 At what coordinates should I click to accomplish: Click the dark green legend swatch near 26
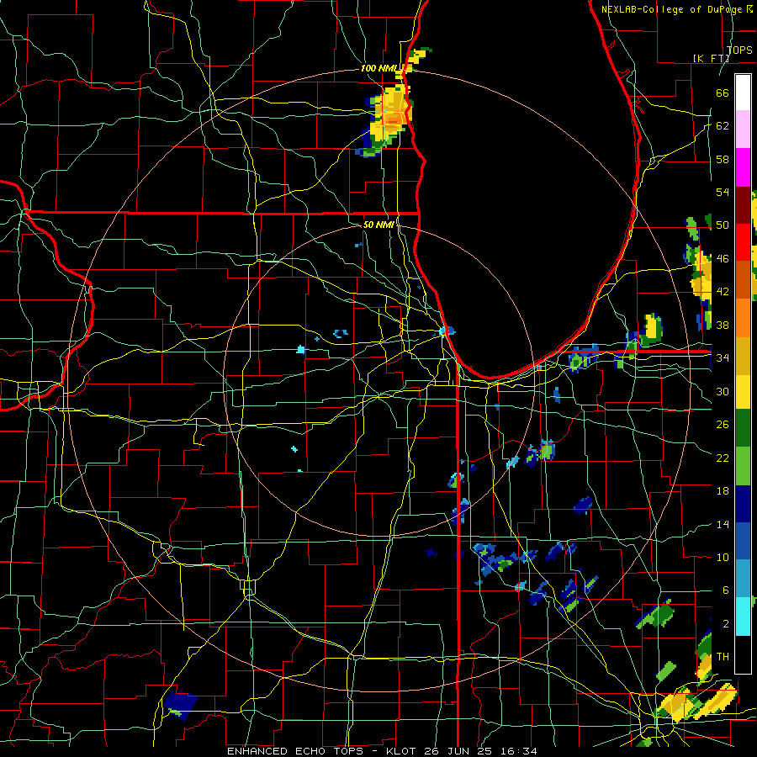(743, 428)
